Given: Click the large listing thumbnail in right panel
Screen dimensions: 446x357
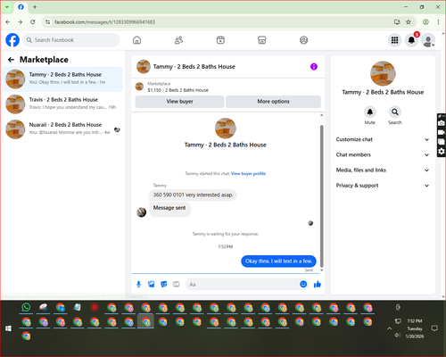Looking at the screenshot, I should (383, 73).
